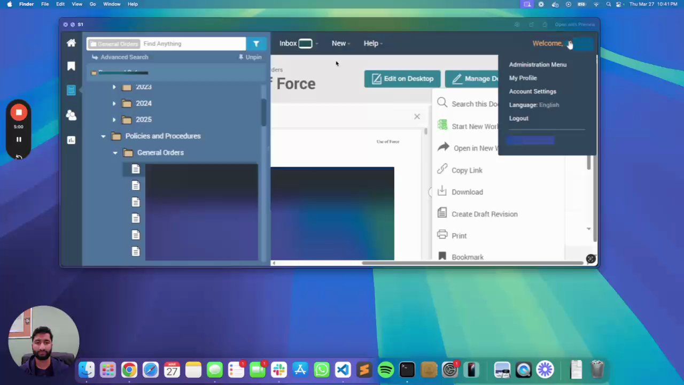Open the Home icon in left sidebar
The height and width of the screenshot is (385, 684).
coord(71,43)
